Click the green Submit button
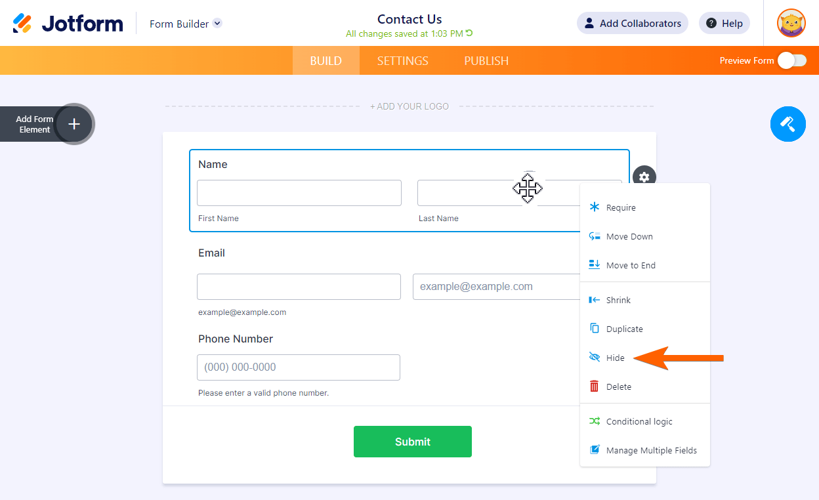819x500 pixels. pos(412,442)
